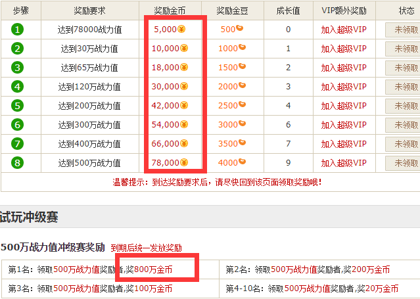Click the gold coin icon beside 66,000

tap(184, 143)
